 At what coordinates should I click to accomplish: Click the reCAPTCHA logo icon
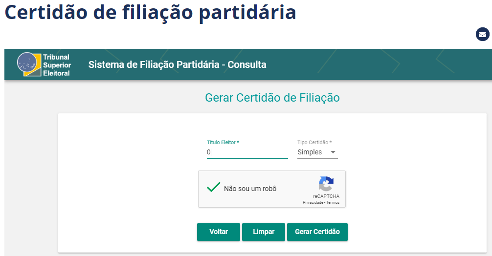[x=326, y=184]
